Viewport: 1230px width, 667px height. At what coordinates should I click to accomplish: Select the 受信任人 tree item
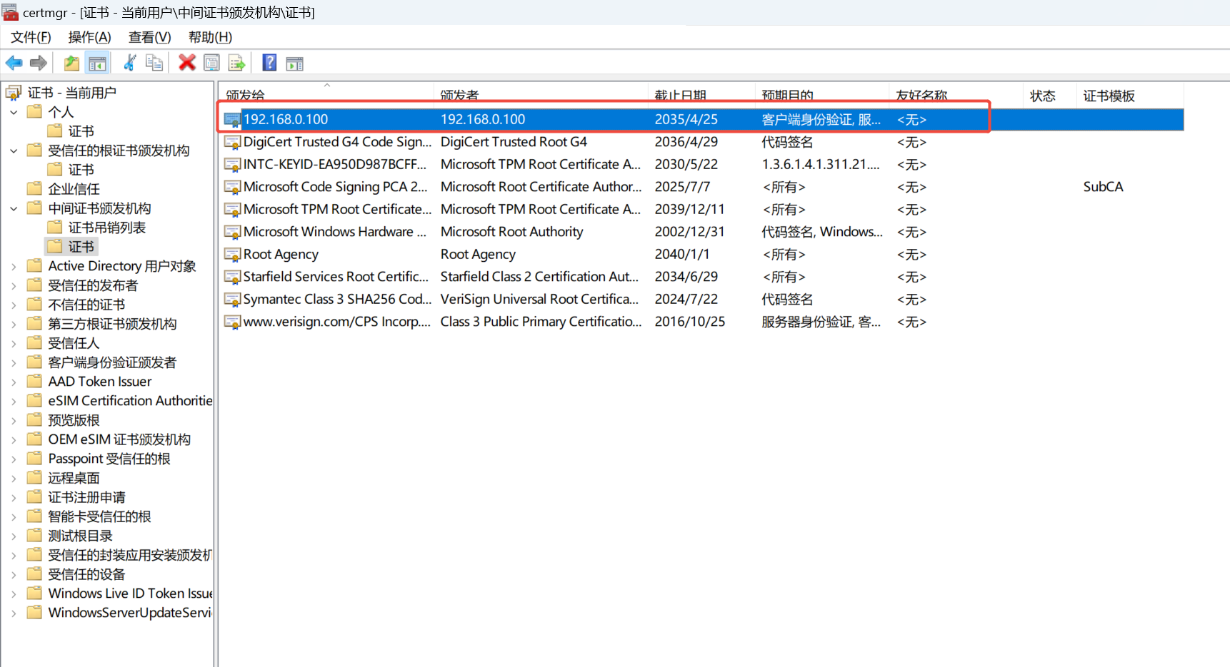coord(74,343)
